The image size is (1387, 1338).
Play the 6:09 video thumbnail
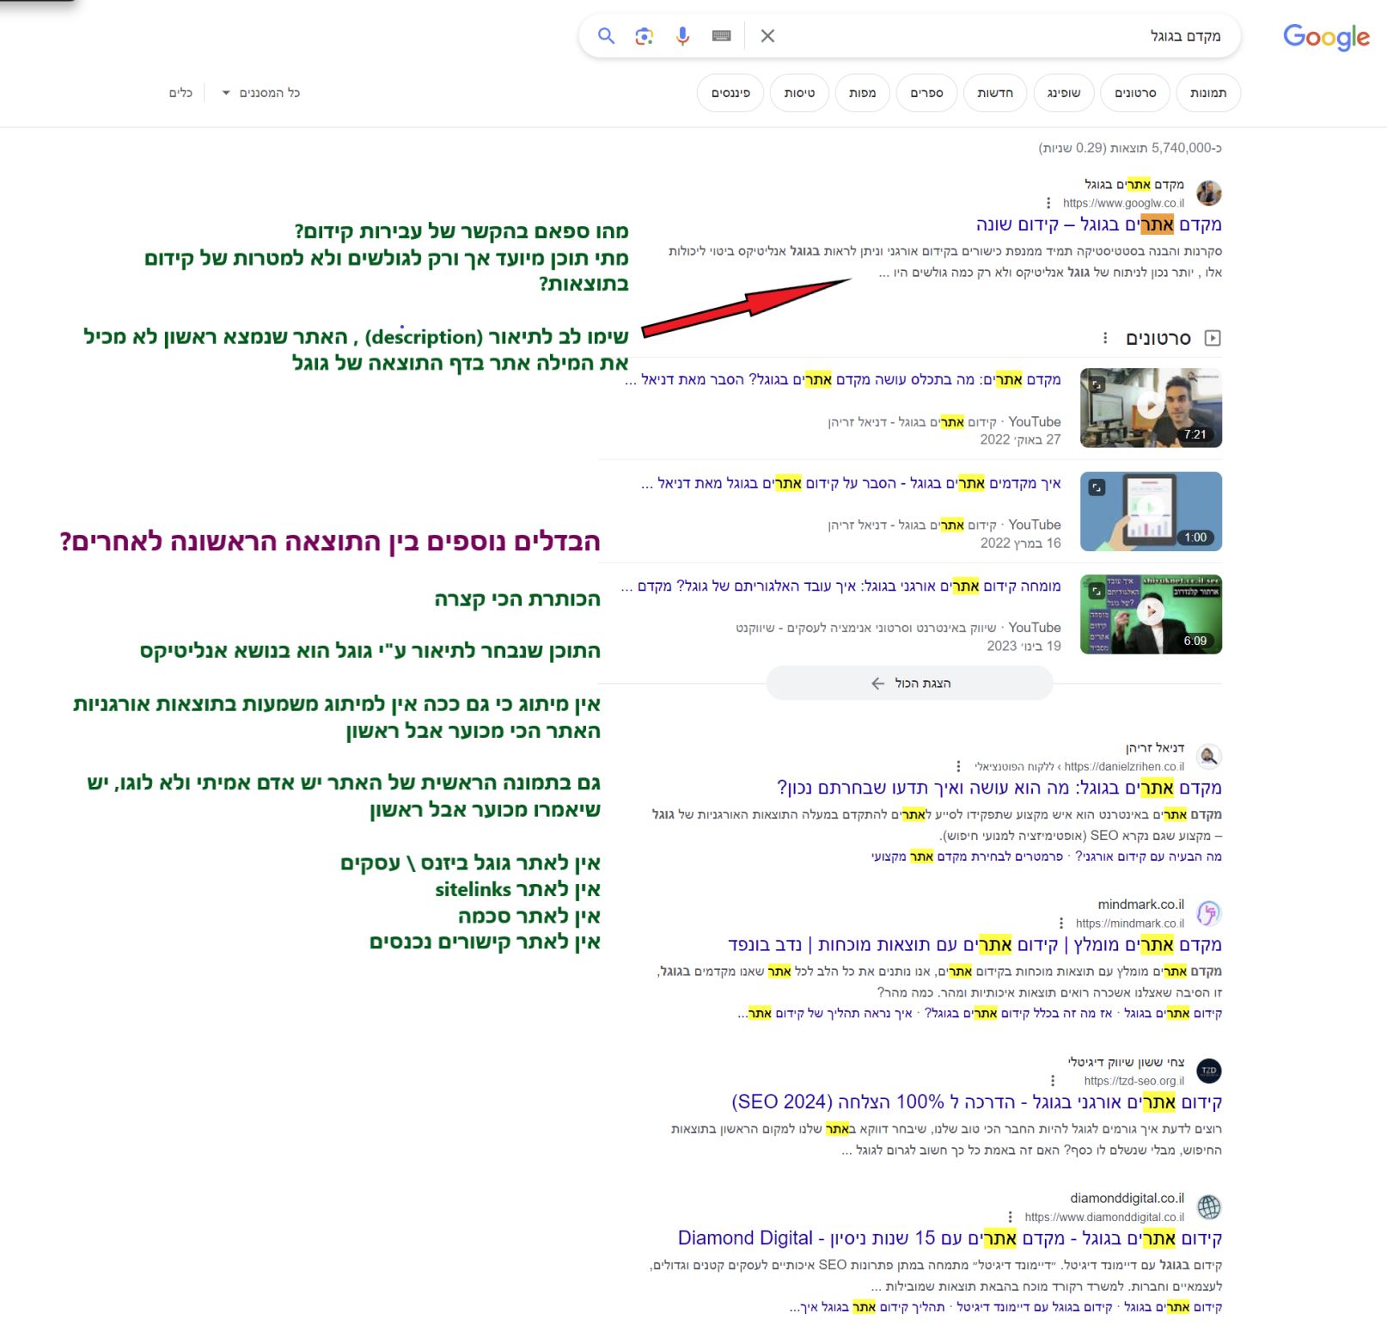click(x=1151, y=614)
